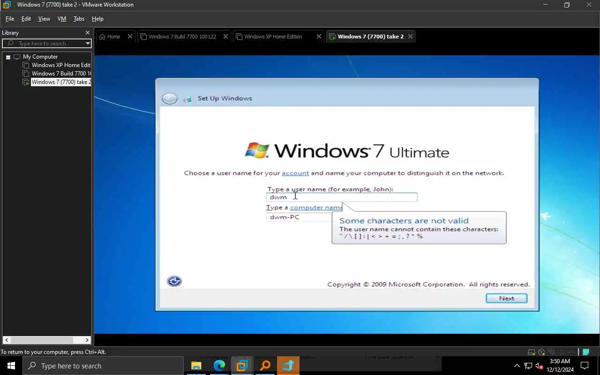Open the library search dropdown arrow
The width and height of the screenshot is (600, 375).
point(87,43)
